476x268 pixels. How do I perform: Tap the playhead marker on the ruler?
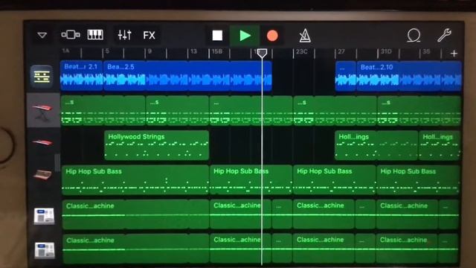tap(262, 54)
